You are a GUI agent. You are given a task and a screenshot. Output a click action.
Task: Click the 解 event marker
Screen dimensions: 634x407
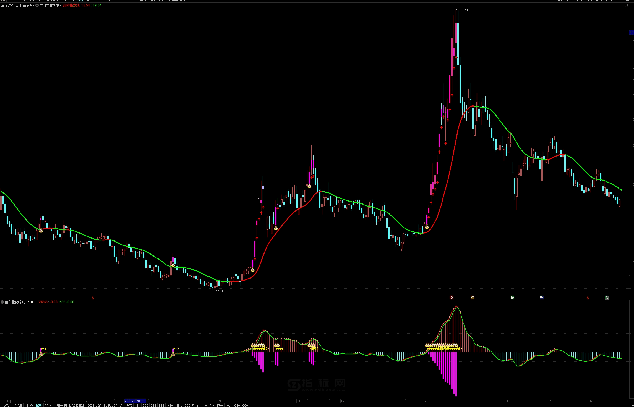click(607, 298)
